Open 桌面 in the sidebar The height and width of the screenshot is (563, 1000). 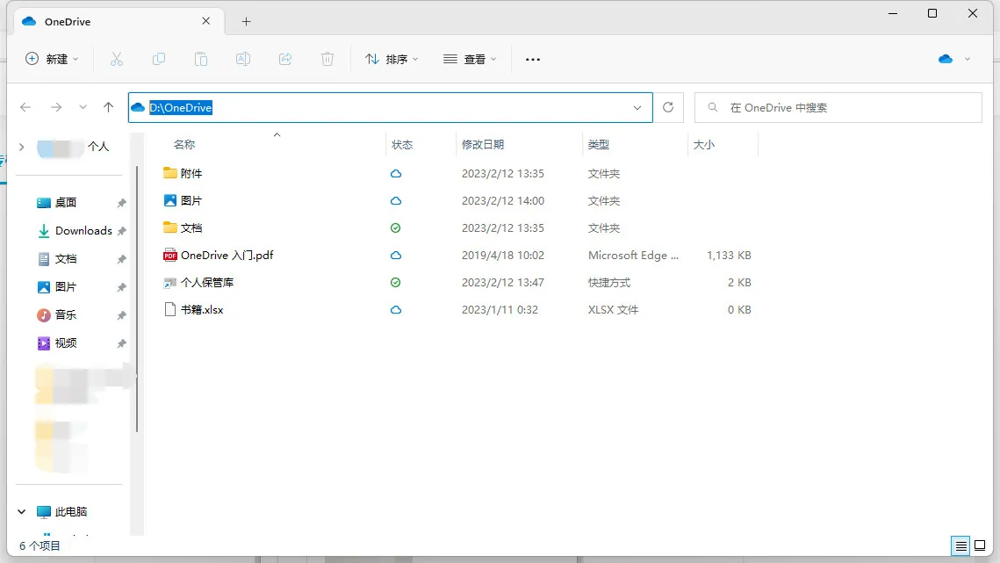pos(66,203)
